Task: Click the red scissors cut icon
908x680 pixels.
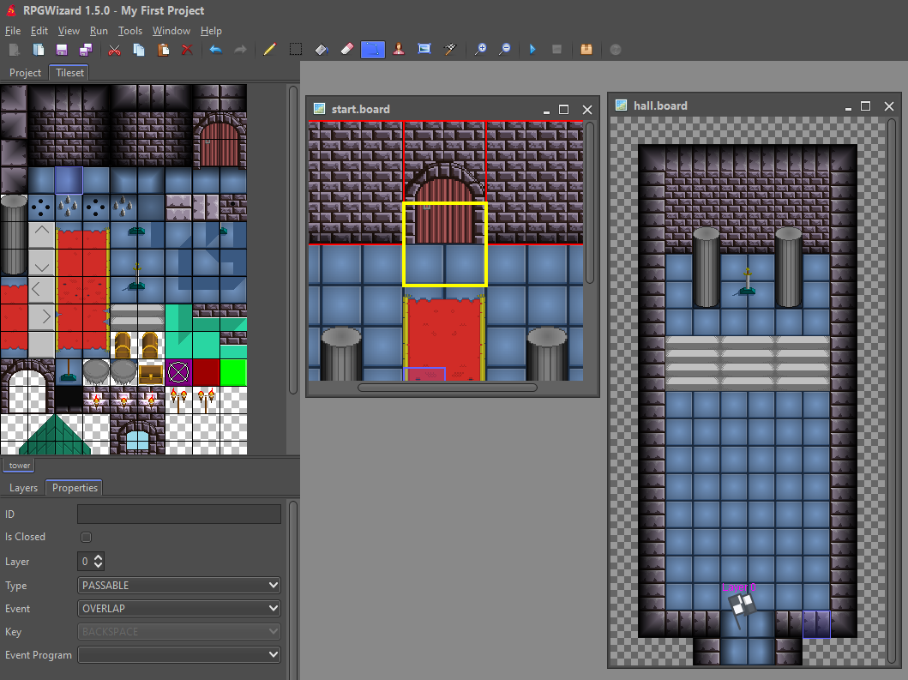Action: click(x=114, y=50)
